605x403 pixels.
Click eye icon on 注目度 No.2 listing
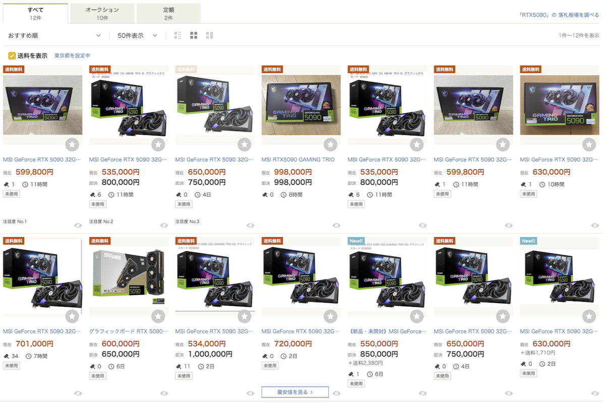tap(164, 225)
